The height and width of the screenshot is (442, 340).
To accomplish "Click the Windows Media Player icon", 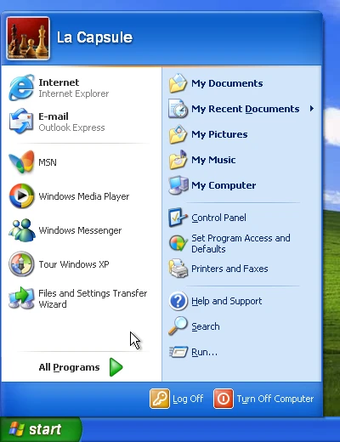I will [21, 195].
